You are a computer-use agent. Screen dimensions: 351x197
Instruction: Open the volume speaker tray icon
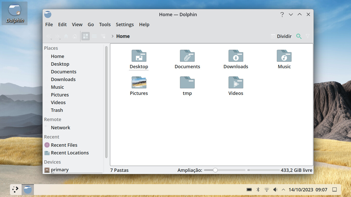[275, 190]
